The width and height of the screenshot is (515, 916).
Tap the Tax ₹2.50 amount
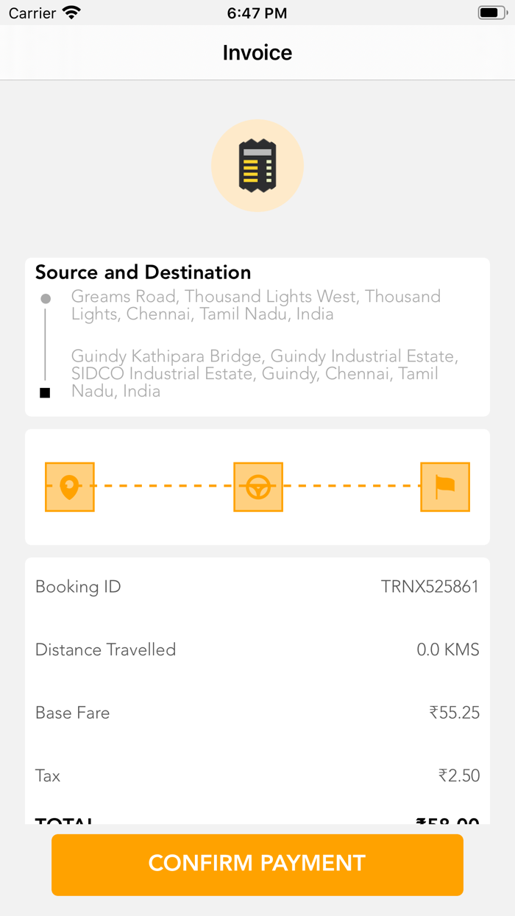tap(458, 775)
